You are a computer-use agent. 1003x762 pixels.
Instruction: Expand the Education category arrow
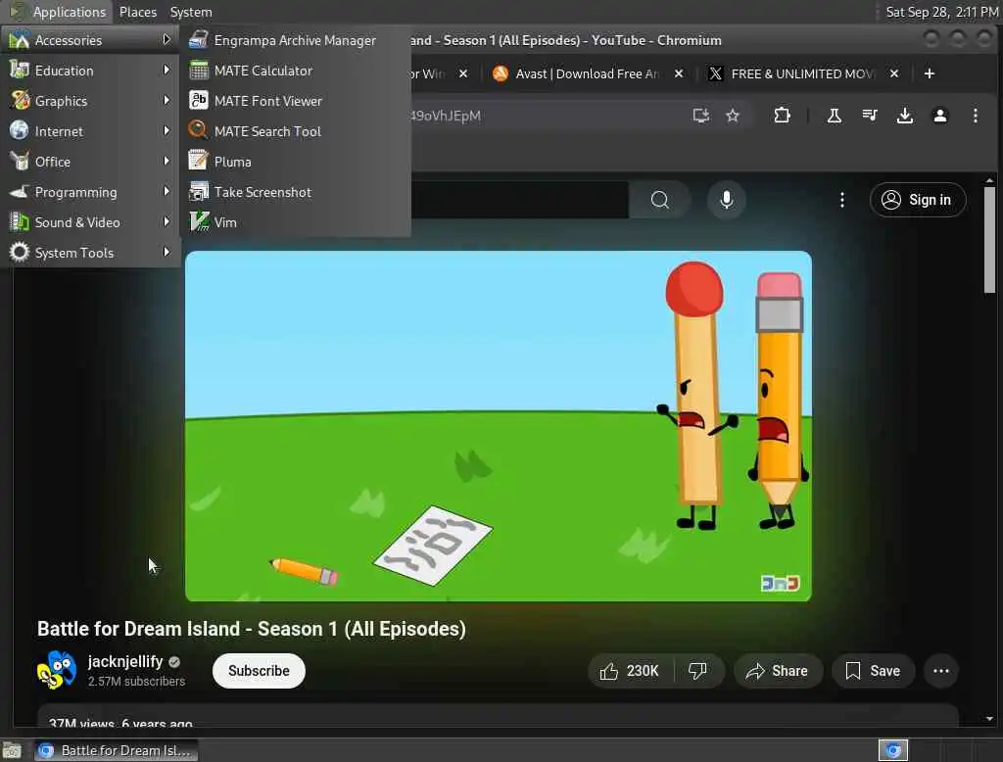[x=167, y=70]
